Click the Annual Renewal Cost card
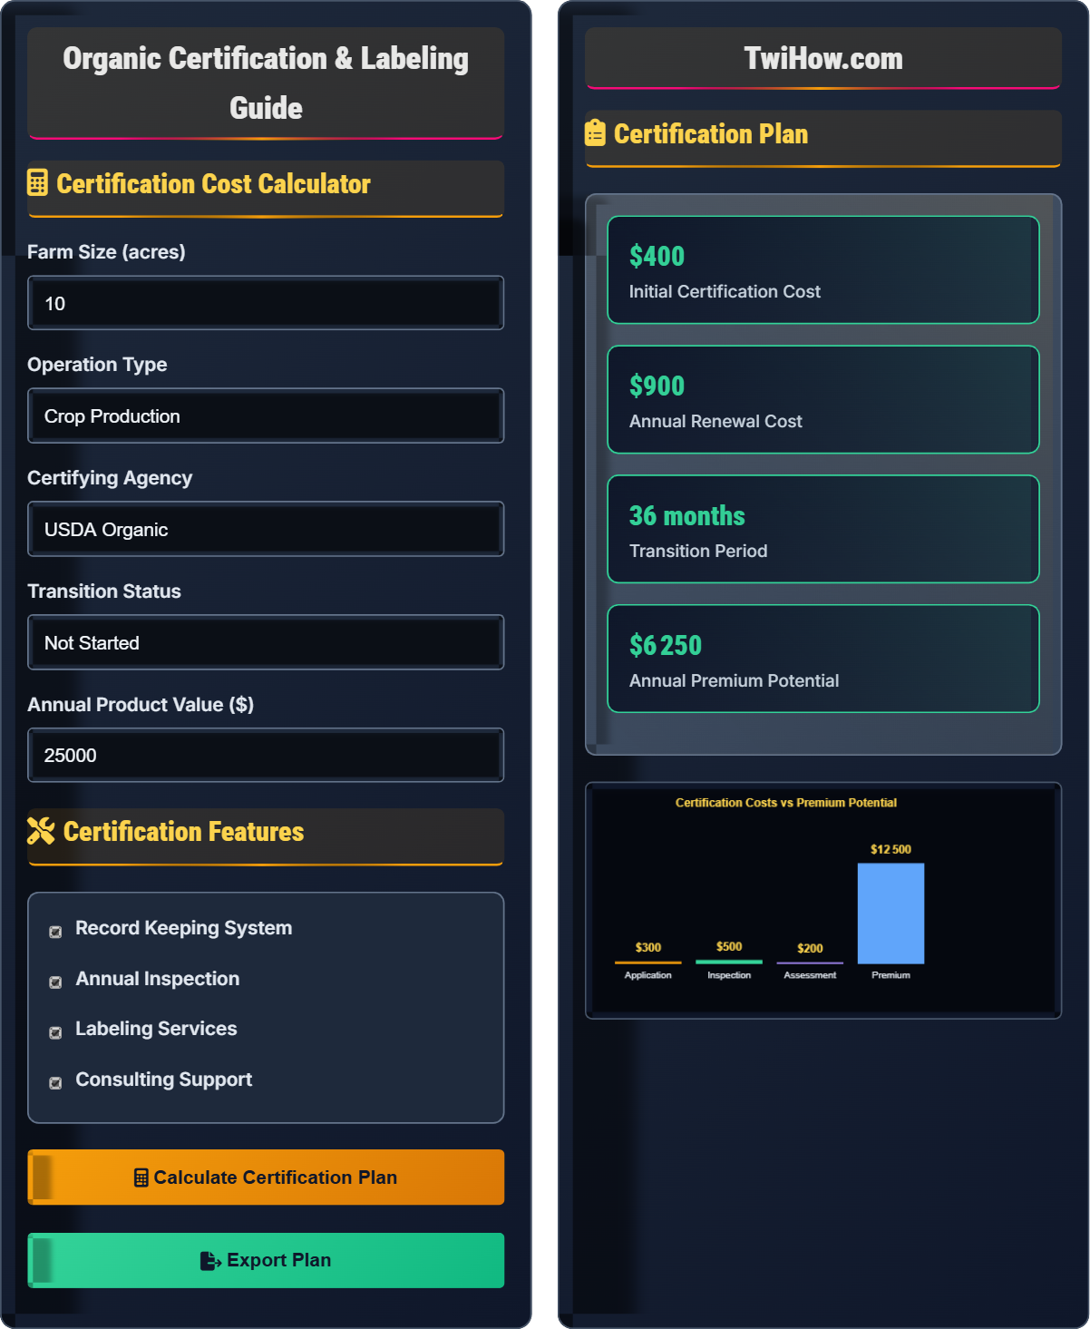The width and height of the screenshot is (1090, 1329). 823,399
